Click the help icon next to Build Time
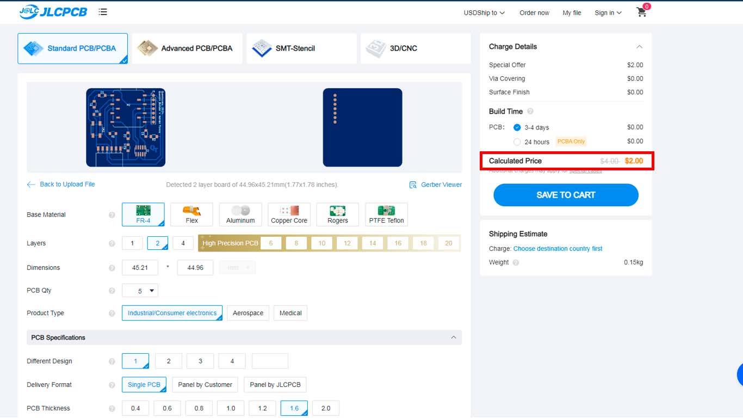Screen dimensions: 743x418 click(x=530, y=112)
